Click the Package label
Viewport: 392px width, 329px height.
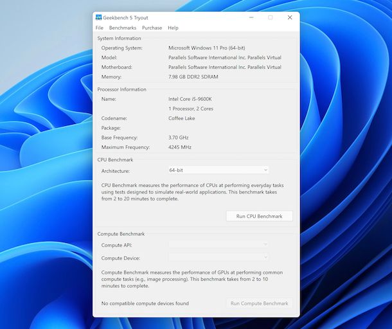(x=111, y=128)
